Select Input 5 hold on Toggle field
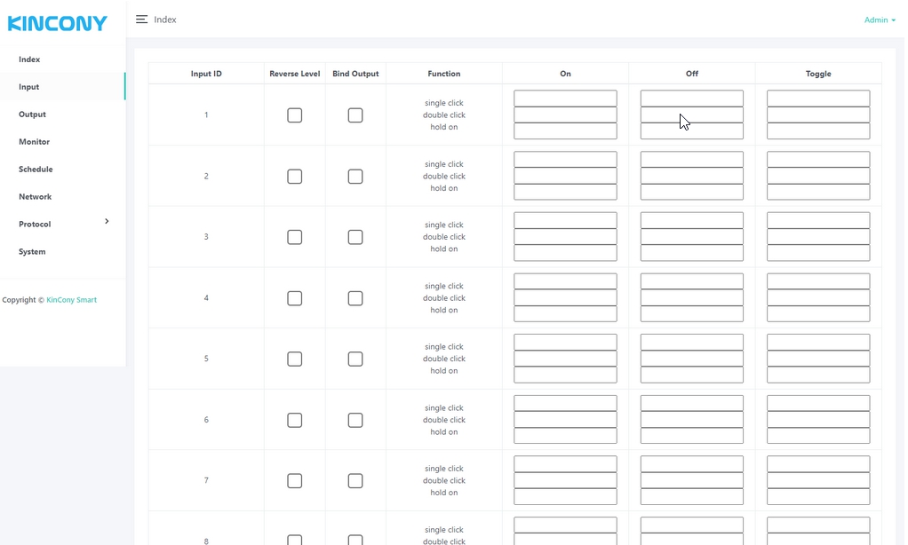908x545 pixels. [x=817, y=375]
